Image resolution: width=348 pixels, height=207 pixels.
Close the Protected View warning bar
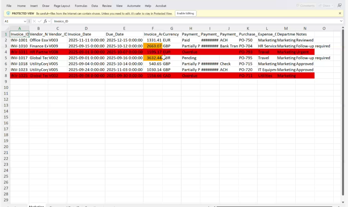click(x=340, y=13)
